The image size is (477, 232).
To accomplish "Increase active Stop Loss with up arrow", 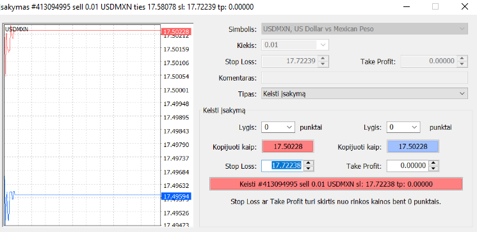I will tap(309, 164).
